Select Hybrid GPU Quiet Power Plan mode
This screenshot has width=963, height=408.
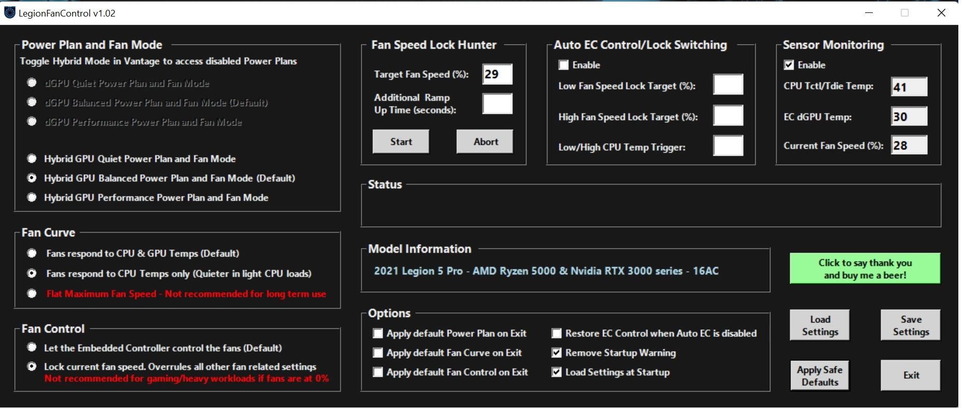point(32,159)
